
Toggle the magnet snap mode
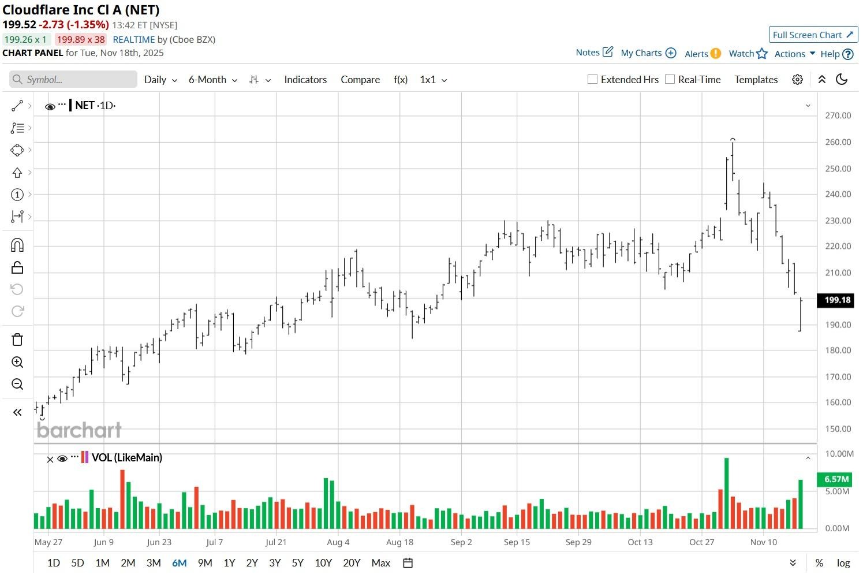pyautogui.click(x=17, y=245)
